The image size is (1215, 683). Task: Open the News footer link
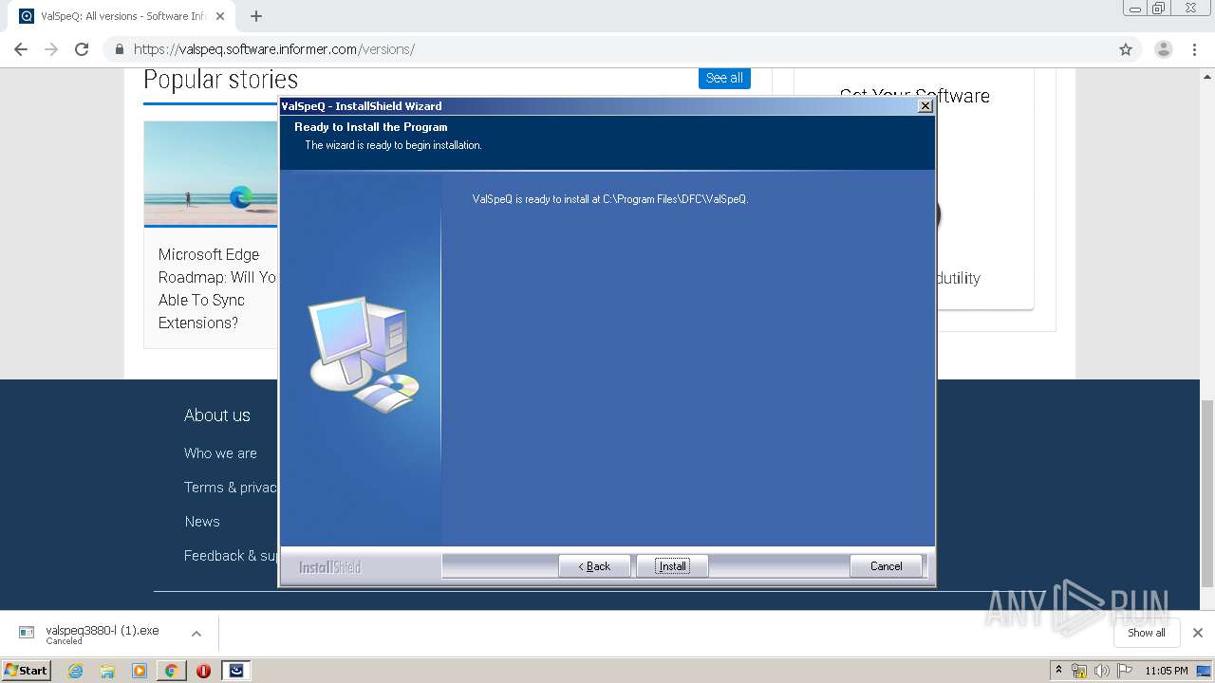click(202, 522)
